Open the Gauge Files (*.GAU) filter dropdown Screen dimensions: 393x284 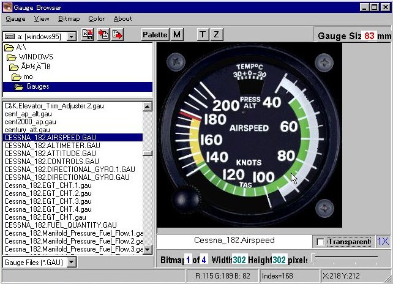pyautogui.click(x=72, y=262)
